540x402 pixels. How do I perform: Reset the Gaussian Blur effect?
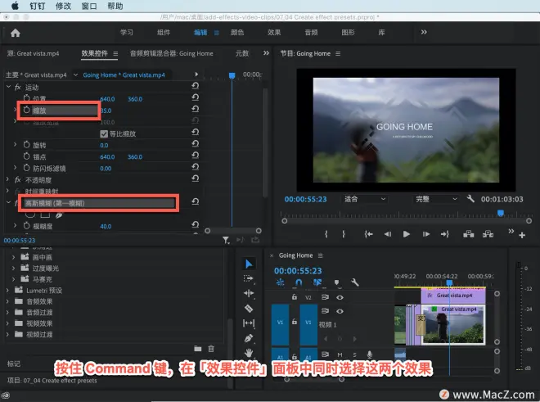pyautogui.click(x=196, y=201)
